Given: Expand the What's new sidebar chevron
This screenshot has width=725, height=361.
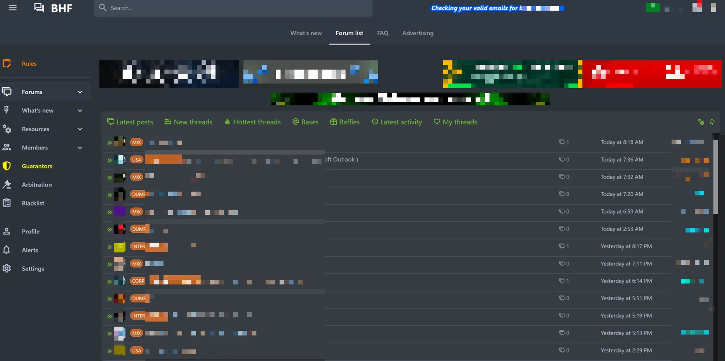Looking at the screenshot, I should point(80,110).
